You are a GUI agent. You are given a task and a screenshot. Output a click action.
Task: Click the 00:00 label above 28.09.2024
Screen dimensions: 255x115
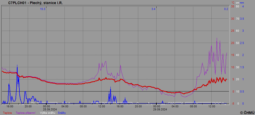[x=46, y=106]
